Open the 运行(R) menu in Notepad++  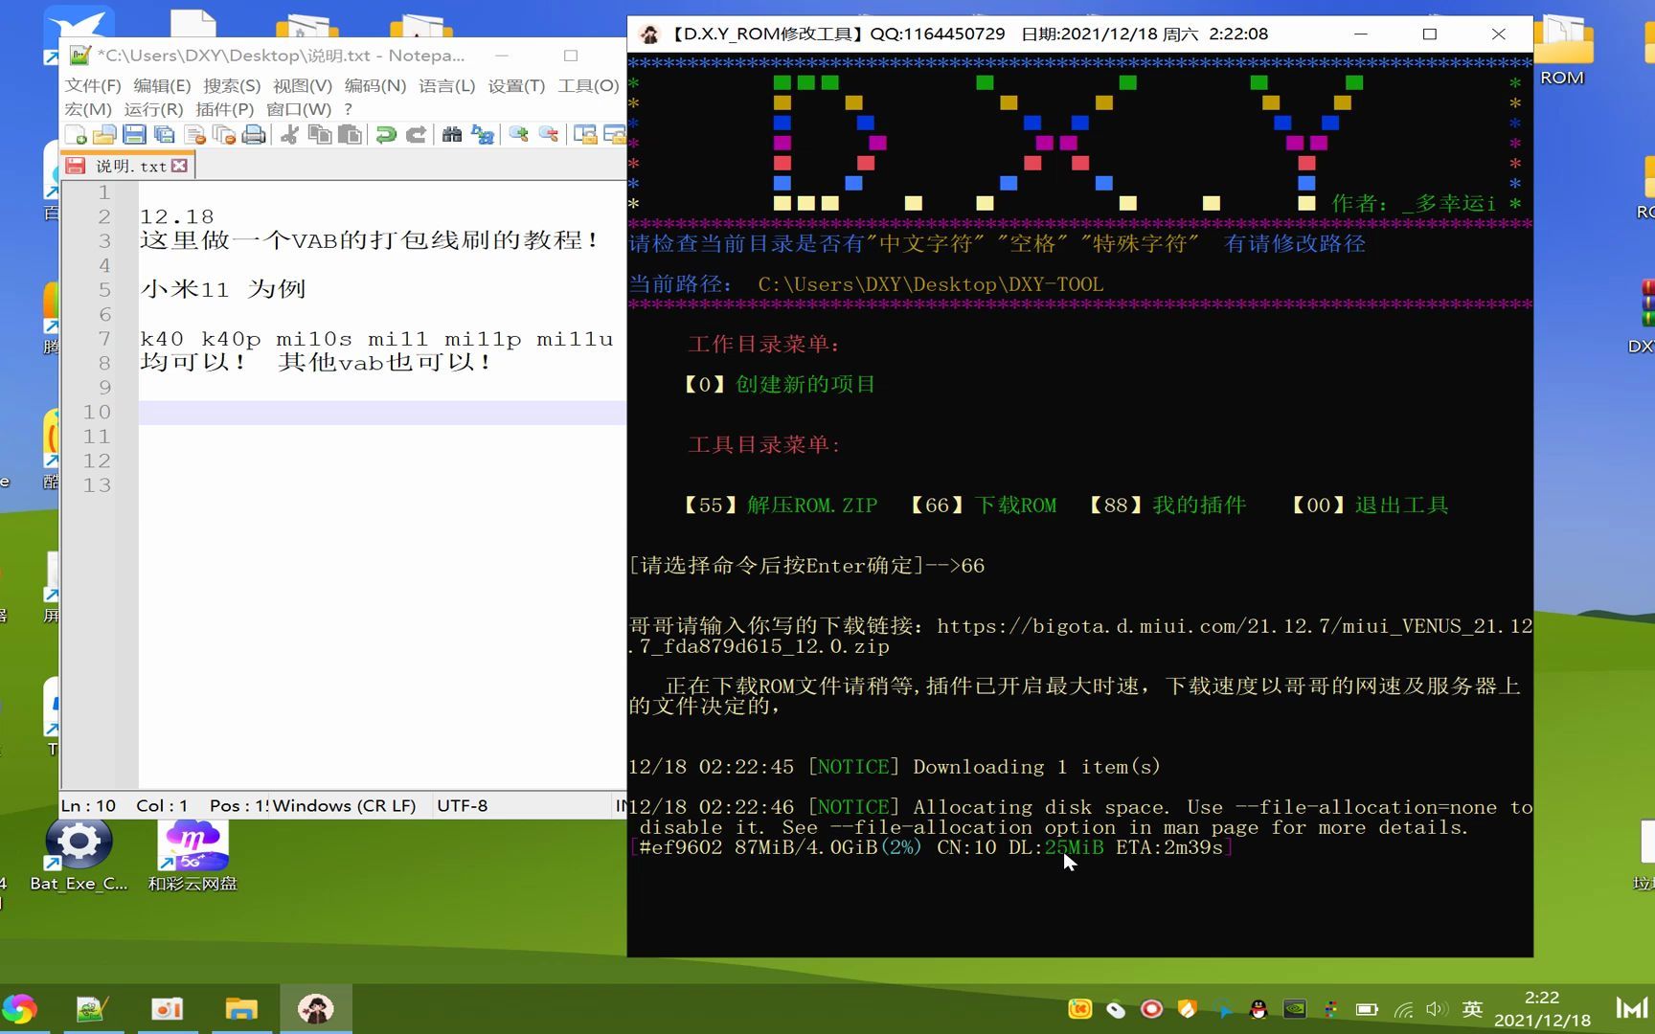(153, 109)
